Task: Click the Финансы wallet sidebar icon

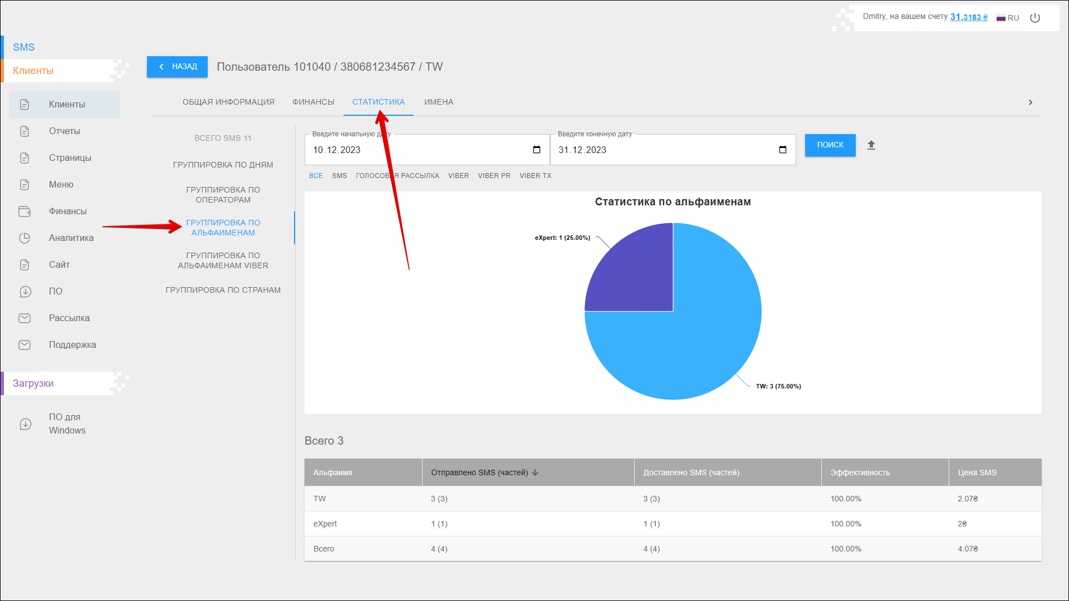Action: 24,211
